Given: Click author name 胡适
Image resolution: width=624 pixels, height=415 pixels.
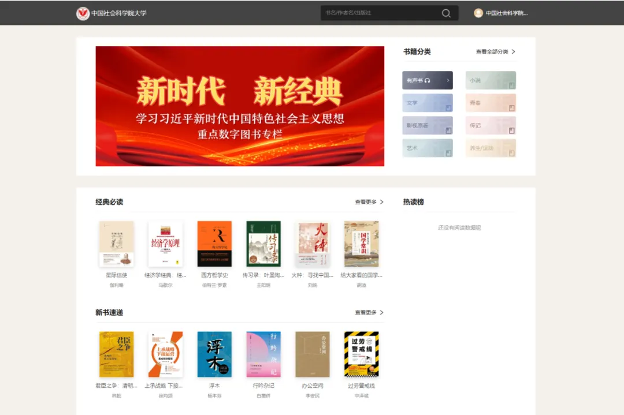Looking at the screenshot, I should point(361,285).
